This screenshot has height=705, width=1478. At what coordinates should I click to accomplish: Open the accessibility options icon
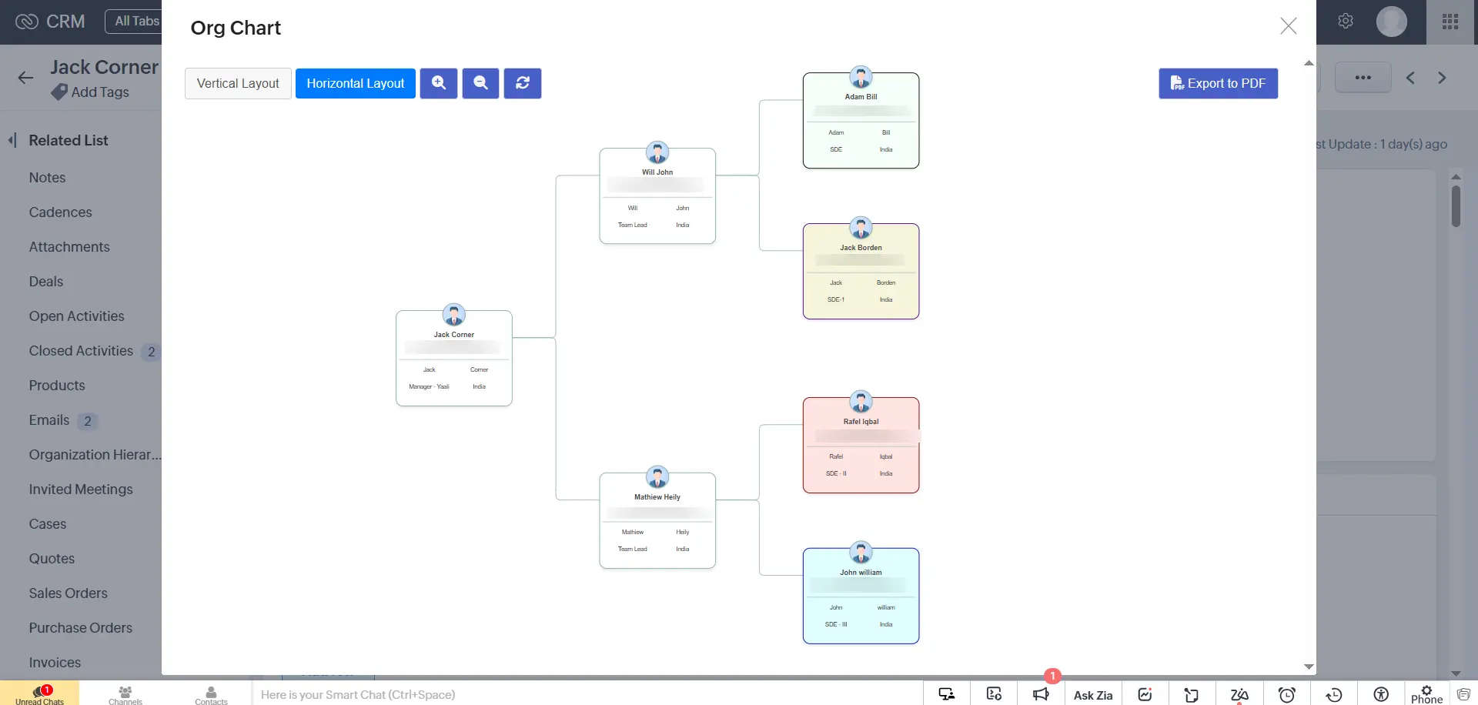click(1379, 694)
